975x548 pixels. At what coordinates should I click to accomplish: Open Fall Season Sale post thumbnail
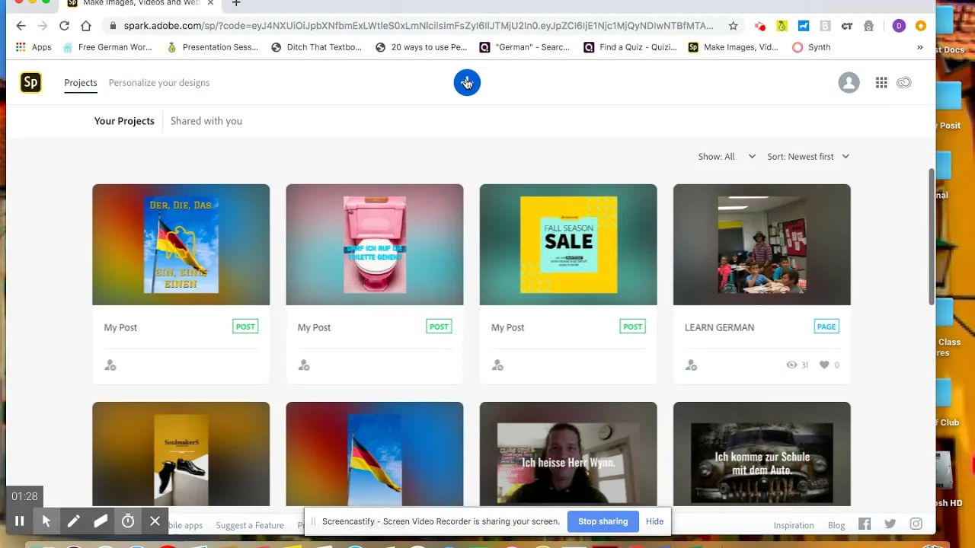(568, 244)
